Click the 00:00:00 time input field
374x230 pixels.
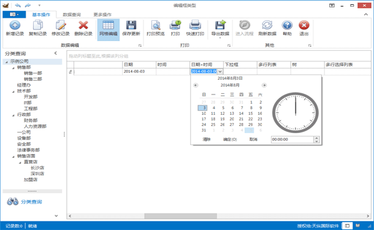(x=292, y=140)
